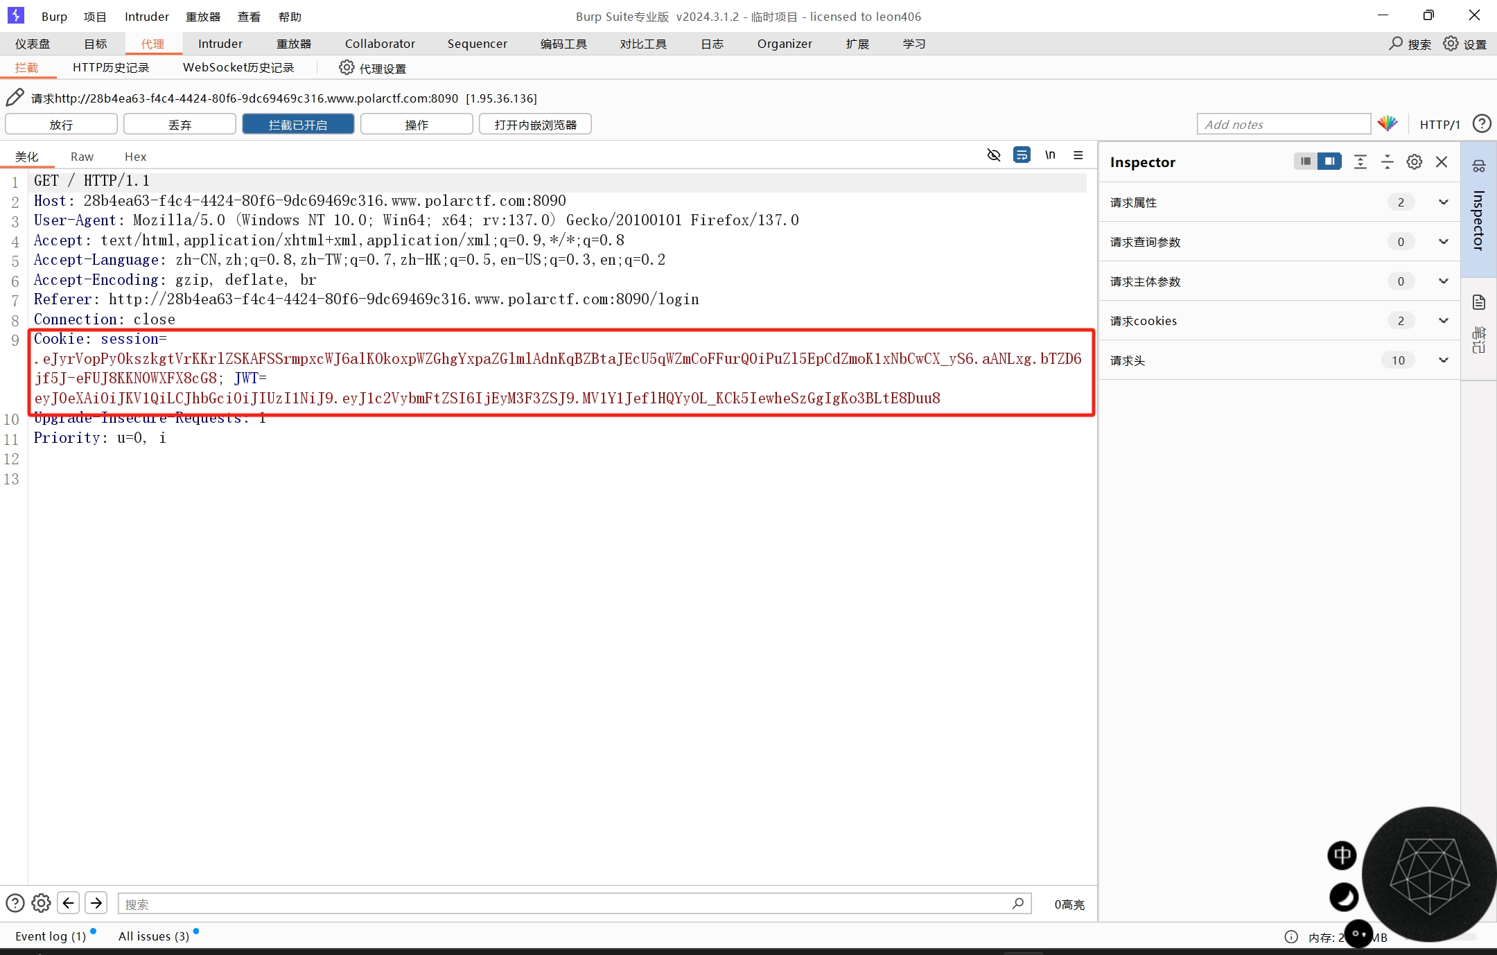Image resolution: width=1497 pixels, height=955 pixels.
Task: Open the 重放器 Repeater tab
Action: click(x=294, y=44)
